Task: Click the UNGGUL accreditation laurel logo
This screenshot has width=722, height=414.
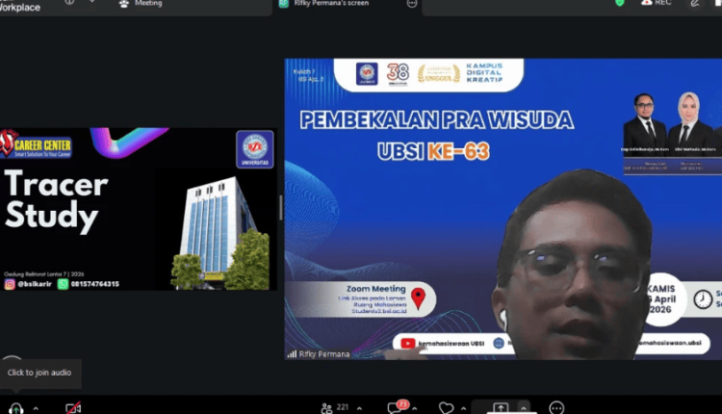Action: tap(439, 74)
